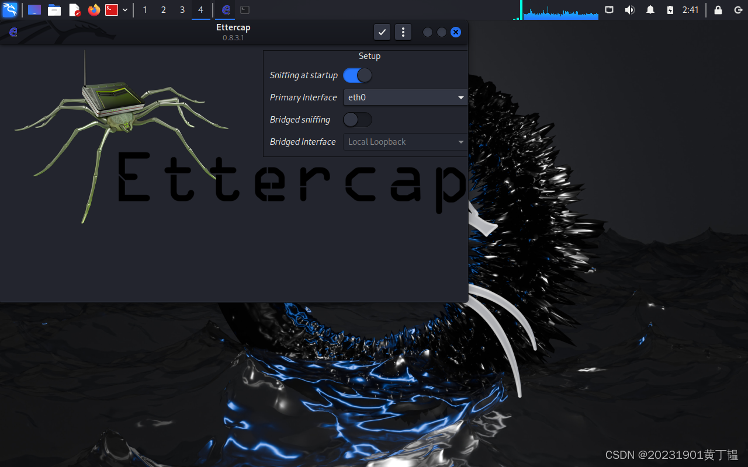The image size is (748, 467).
Task: Open volume control tray icon
Action: 629,10
